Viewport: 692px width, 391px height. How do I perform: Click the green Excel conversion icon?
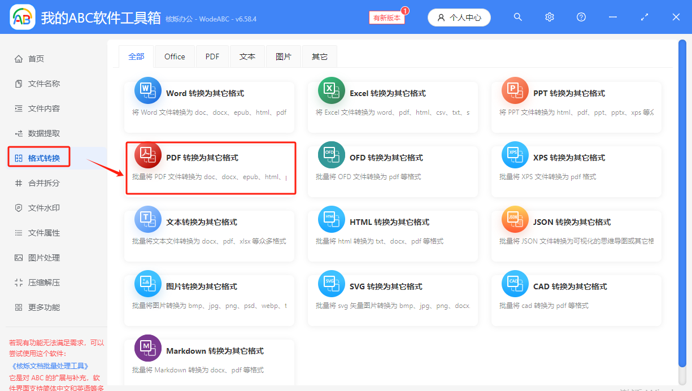(x=332, y=90)
